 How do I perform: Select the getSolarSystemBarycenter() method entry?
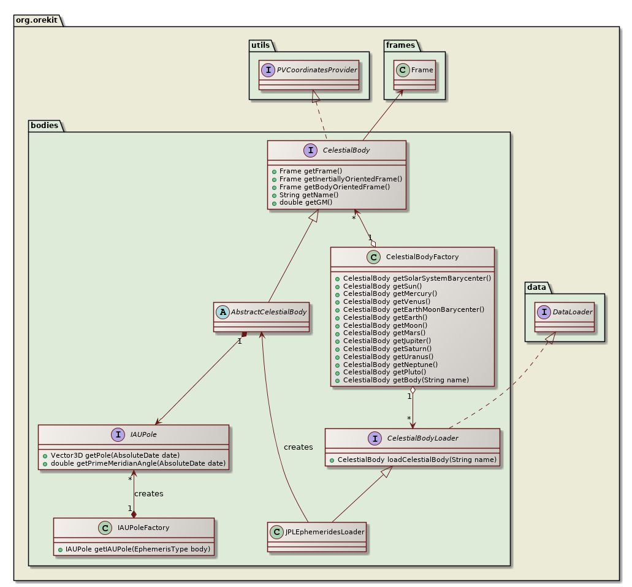(417, 278)
